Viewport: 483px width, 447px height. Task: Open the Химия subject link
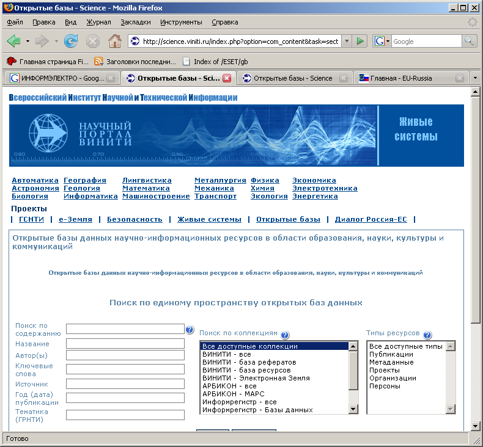tap(262, 188)
